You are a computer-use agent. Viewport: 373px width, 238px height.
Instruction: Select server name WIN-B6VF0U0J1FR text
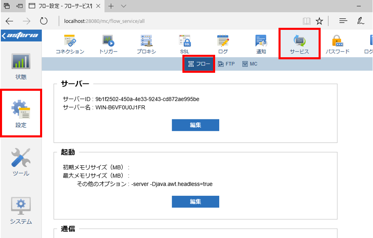[120, 108]
